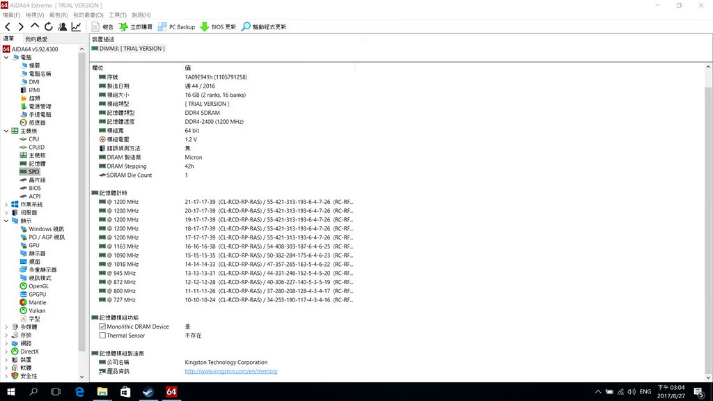Select IPMI in the tree
The image size is (713, 401).
pos(35,90)
